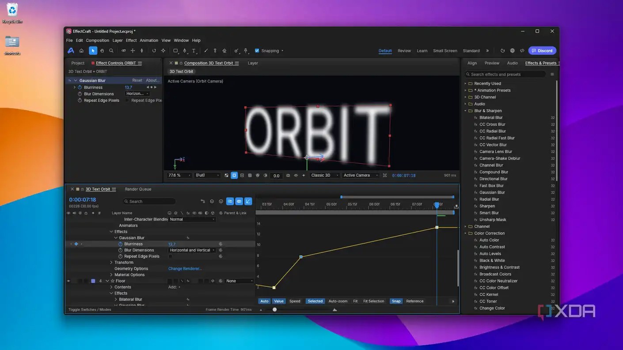Toggle Selected in graph editor
The image size is (623, 350).
[x=315, y=301]
